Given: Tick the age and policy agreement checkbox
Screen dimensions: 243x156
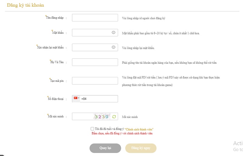Looking at the screenshot, I should click(92, 129).
